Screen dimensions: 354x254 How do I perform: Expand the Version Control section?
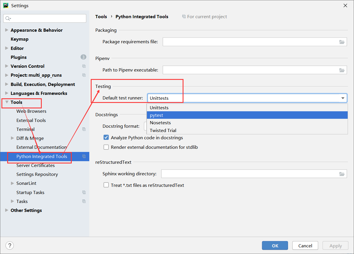7,66
